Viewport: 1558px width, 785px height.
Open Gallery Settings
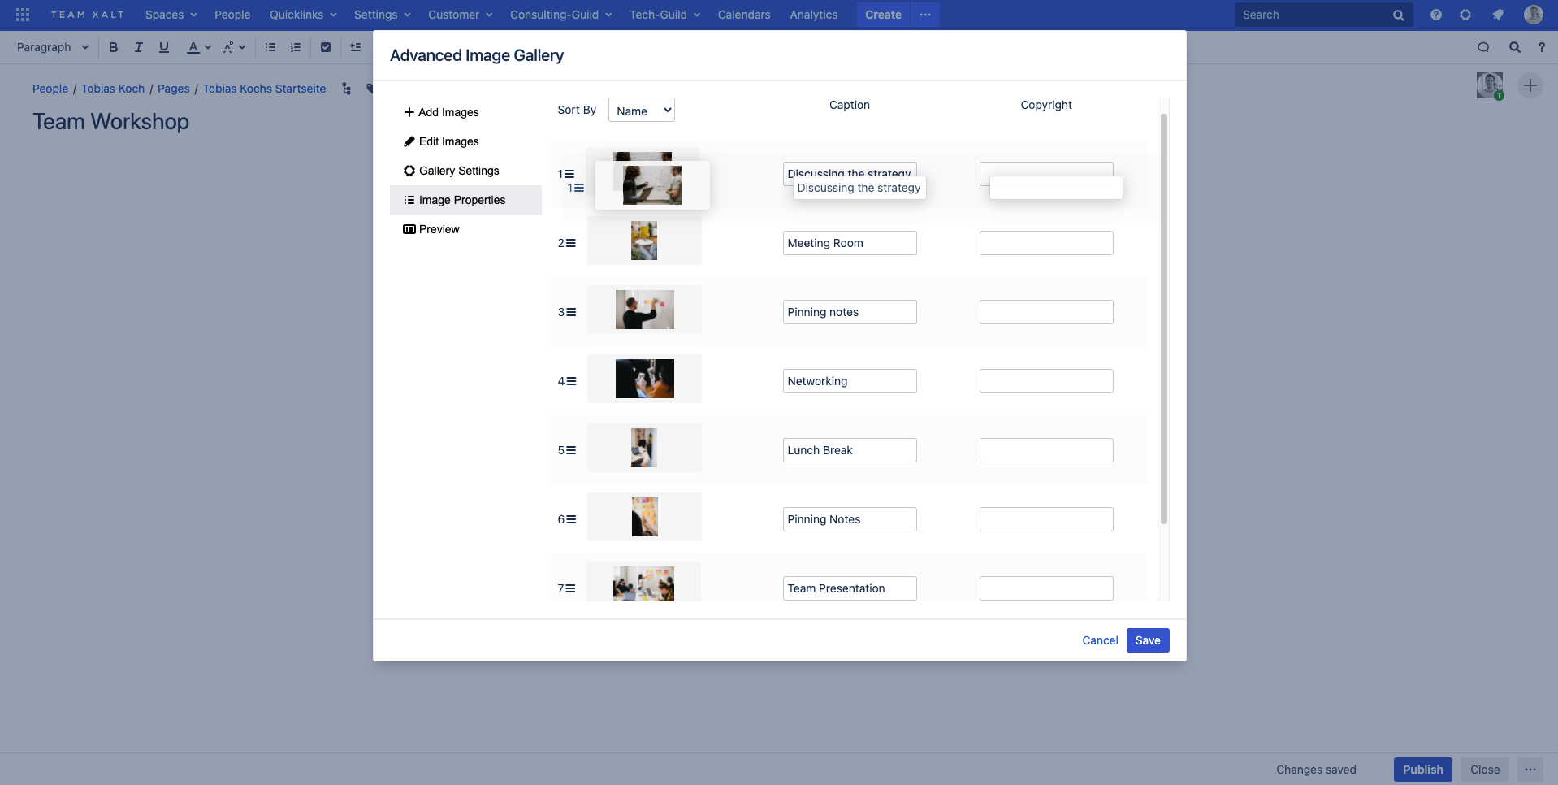pyautogui.click(x=465, y=171)
